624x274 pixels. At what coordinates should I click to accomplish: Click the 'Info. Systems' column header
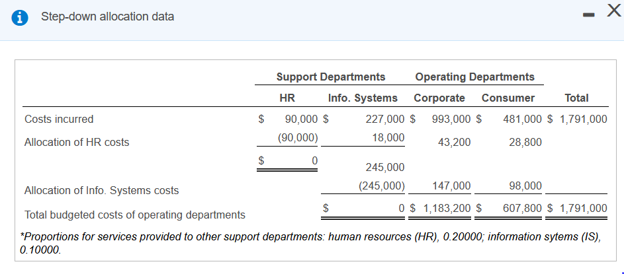coord(363,98)
